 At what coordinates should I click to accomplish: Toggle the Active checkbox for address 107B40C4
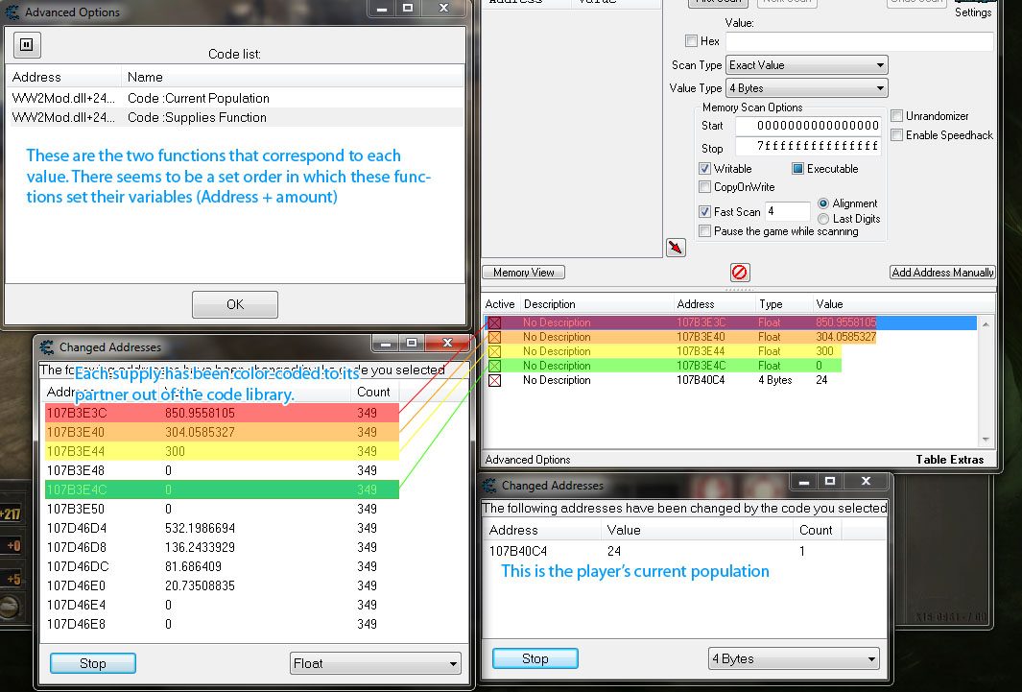(x=494, y=380)
